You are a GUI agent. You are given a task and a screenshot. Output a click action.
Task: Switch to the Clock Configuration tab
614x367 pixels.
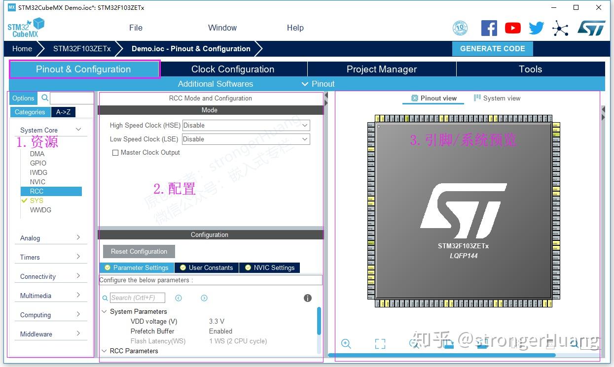232,69
